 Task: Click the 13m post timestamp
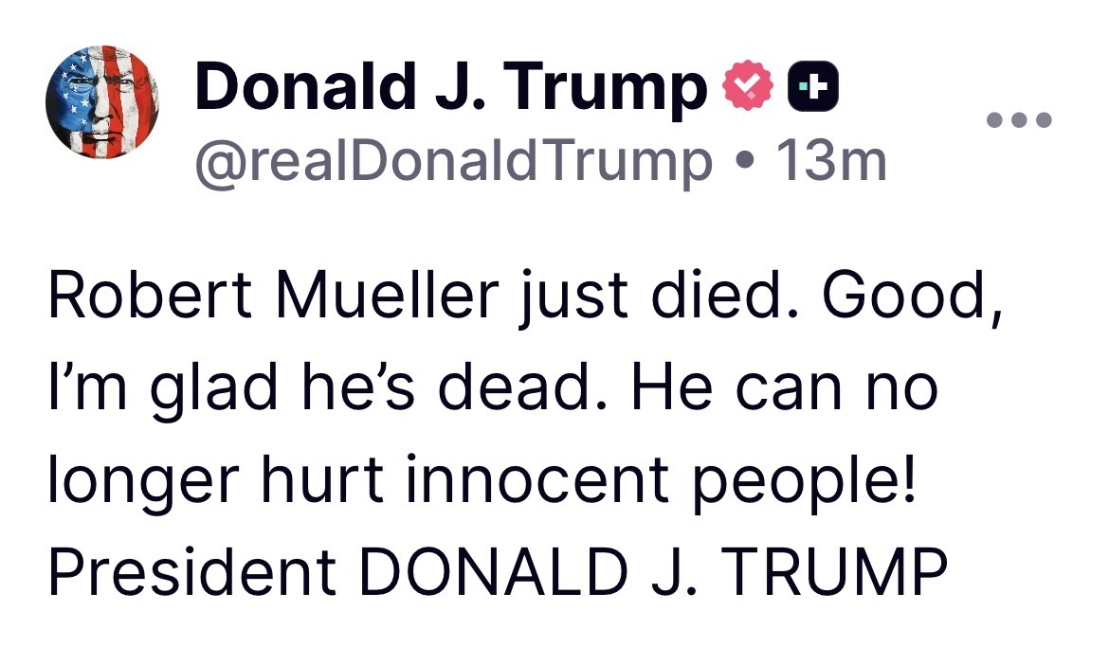[x=830, y=161]
